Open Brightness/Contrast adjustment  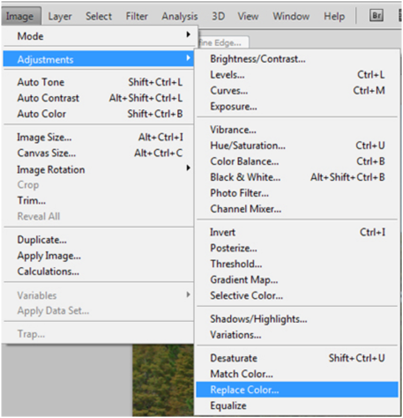(297, 59)
